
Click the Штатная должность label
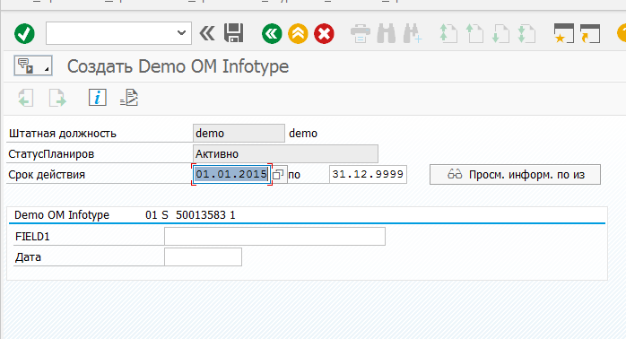[63, 134]
